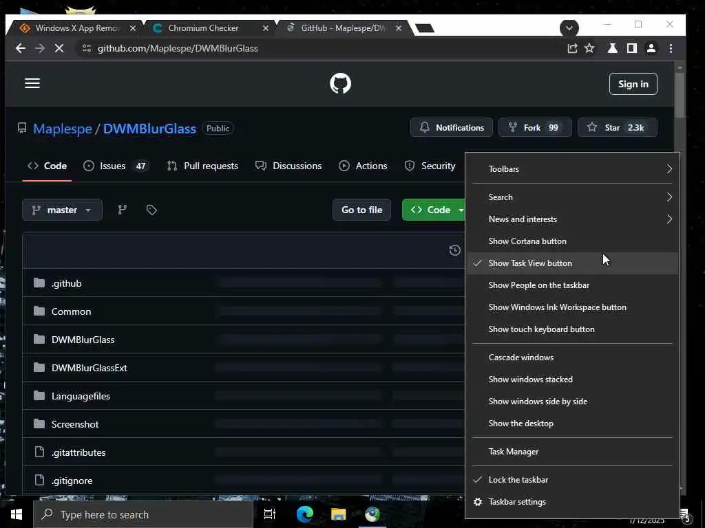Stop loading the page

coord(59,49)
